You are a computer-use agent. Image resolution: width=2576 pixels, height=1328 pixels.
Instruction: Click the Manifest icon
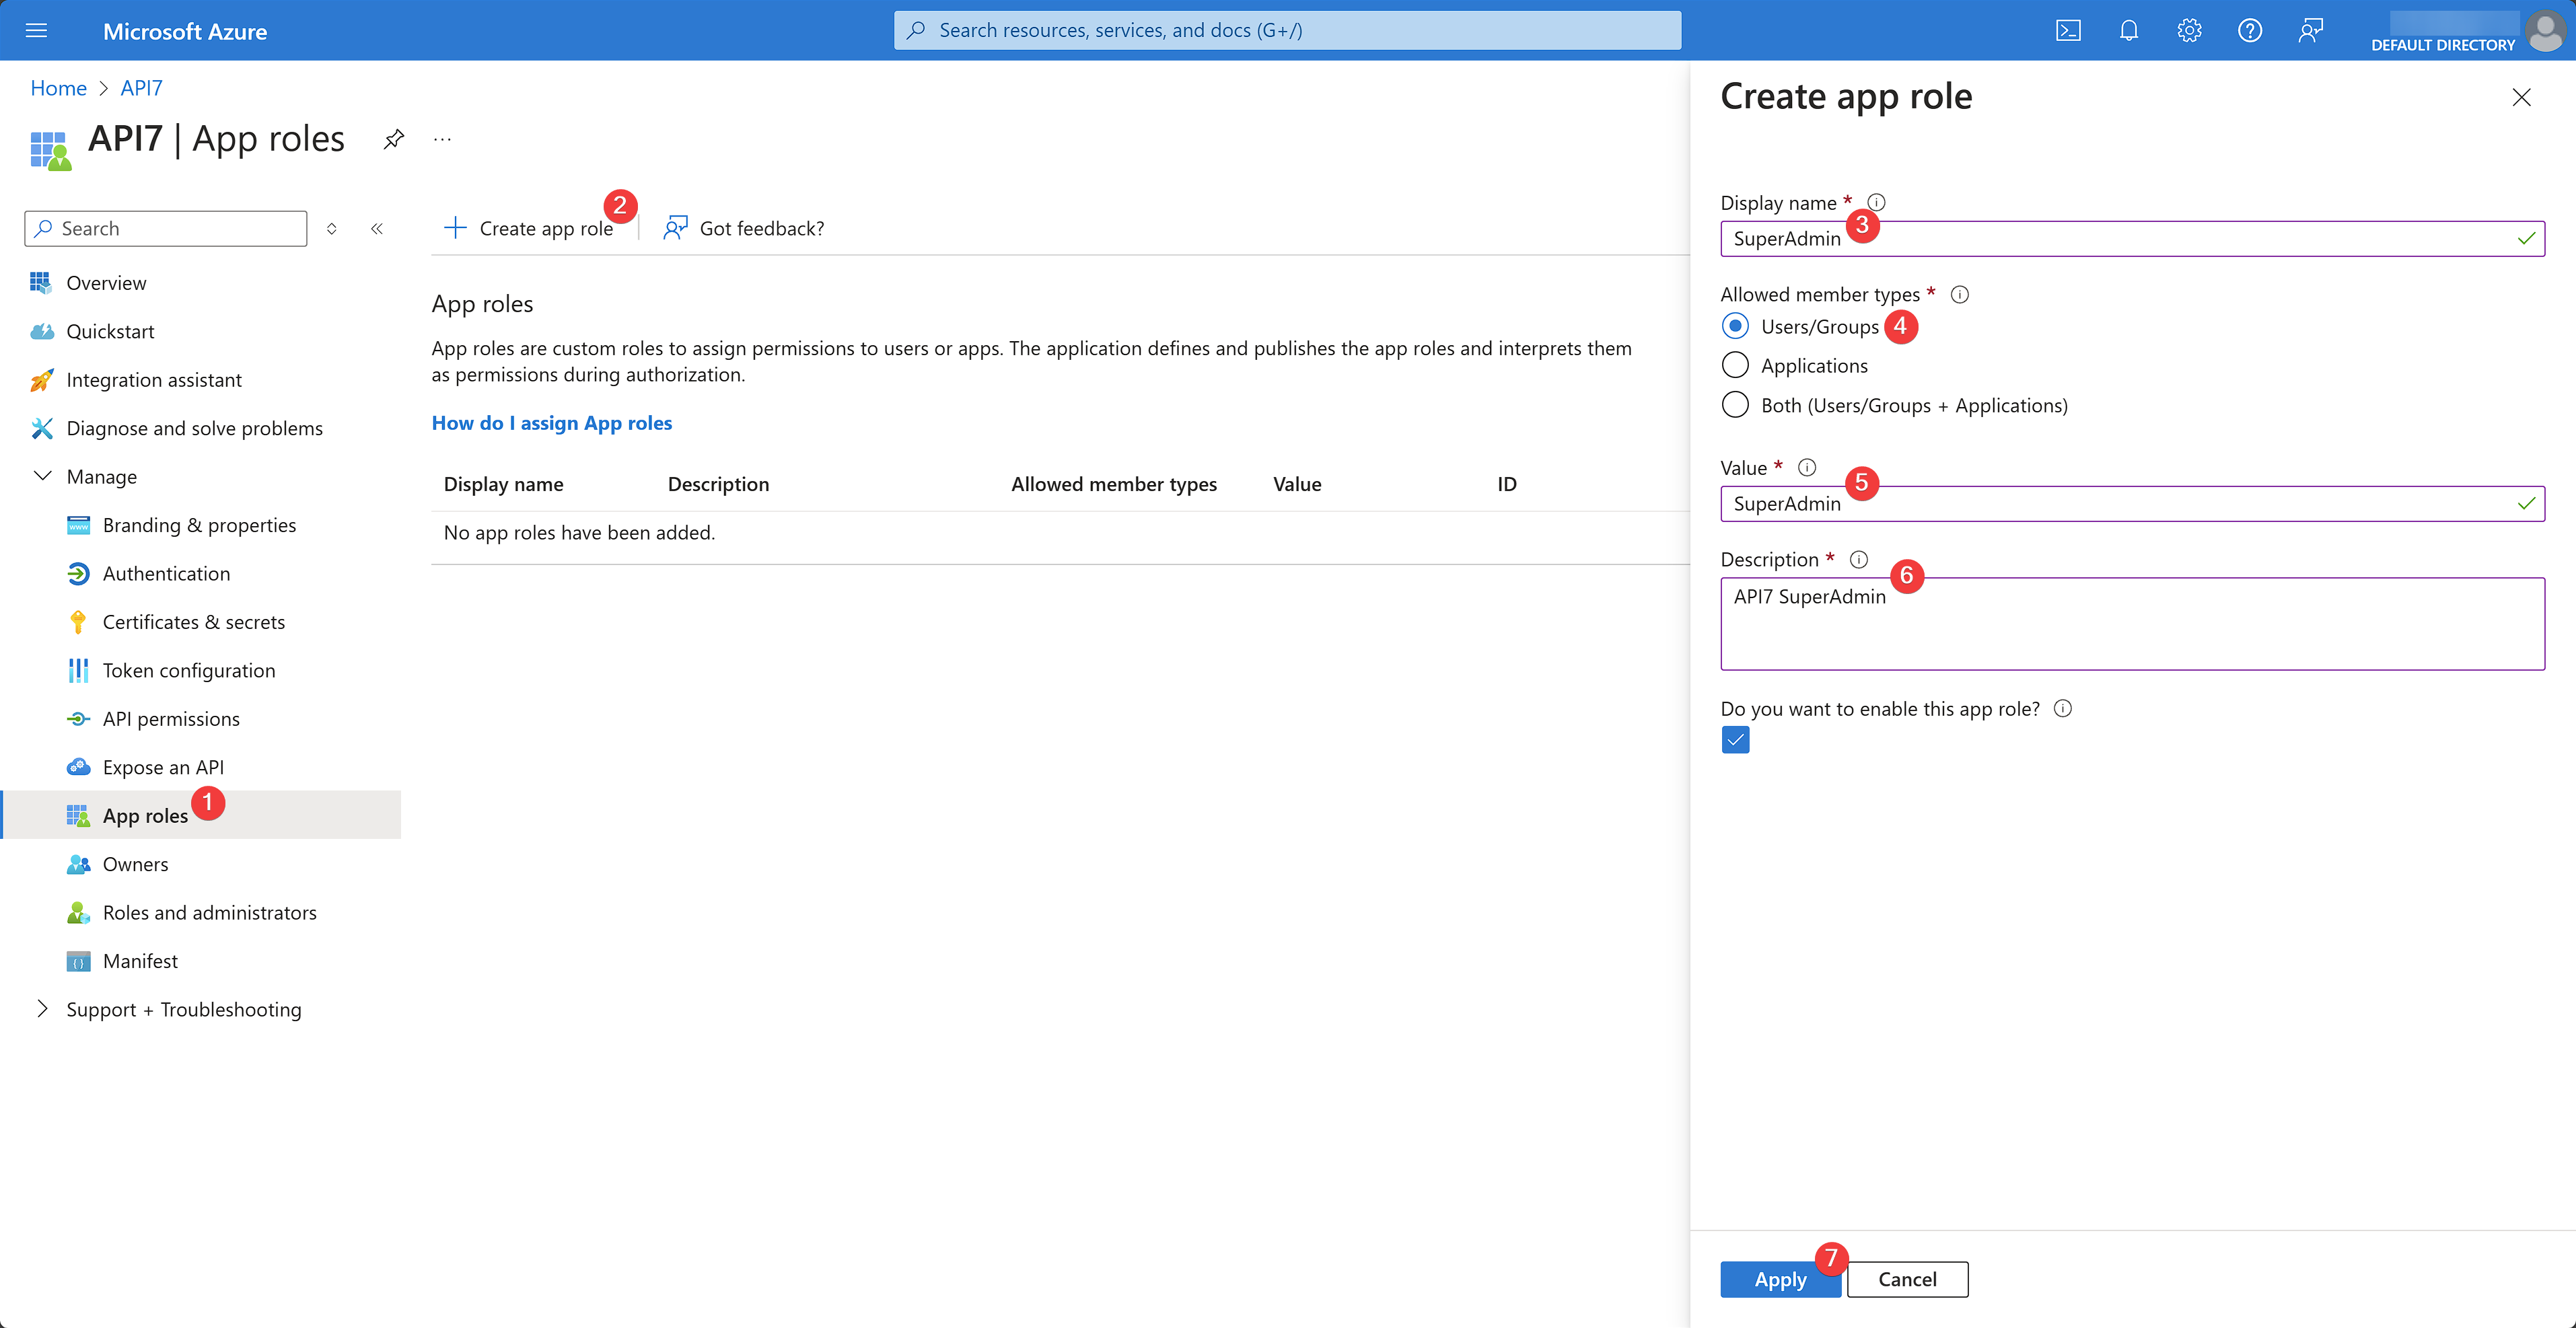click(x=78, y=961)
